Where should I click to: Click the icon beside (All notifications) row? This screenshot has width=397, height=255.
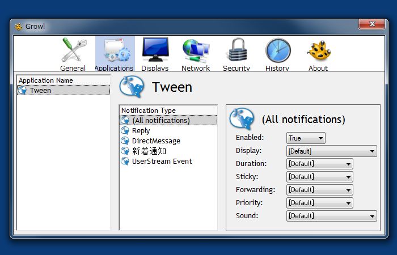click(125, 120)
